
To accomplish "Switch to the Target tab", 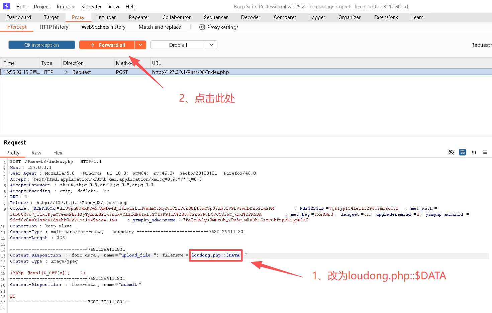I will point(51,17).
